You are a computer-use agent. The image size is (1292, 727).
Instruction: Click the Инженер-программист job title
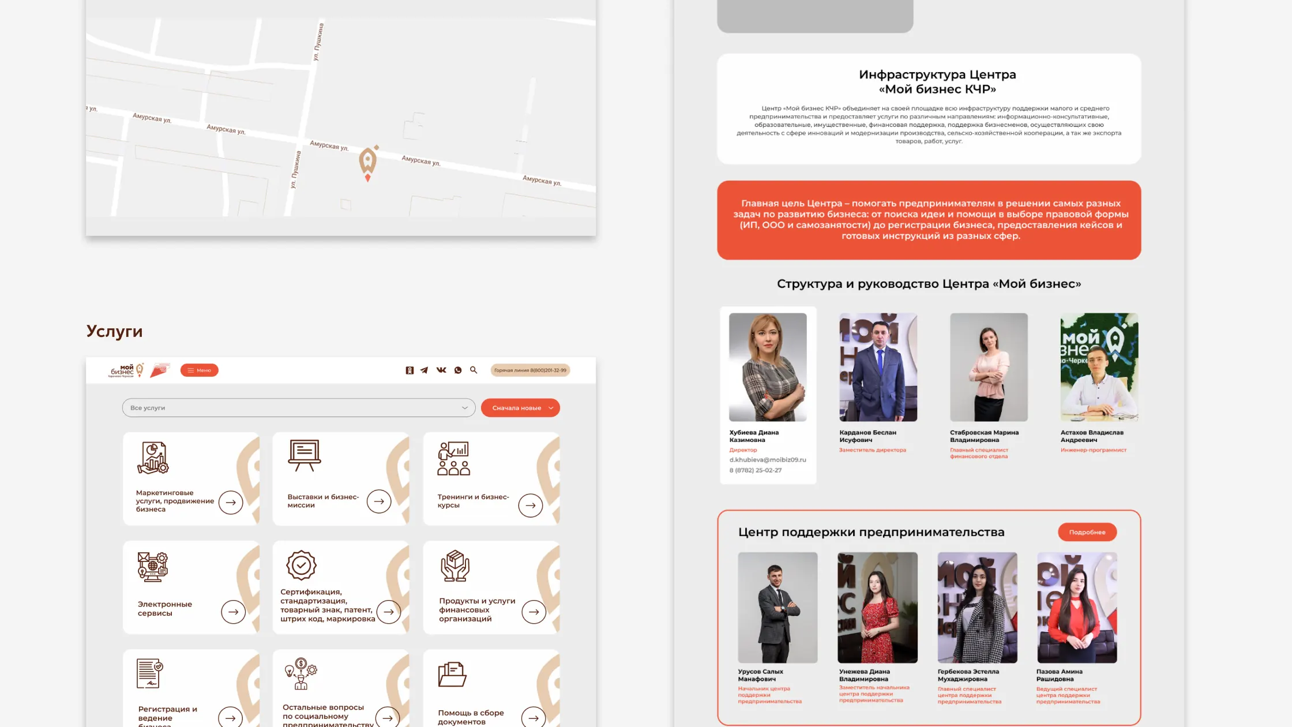1094,450
